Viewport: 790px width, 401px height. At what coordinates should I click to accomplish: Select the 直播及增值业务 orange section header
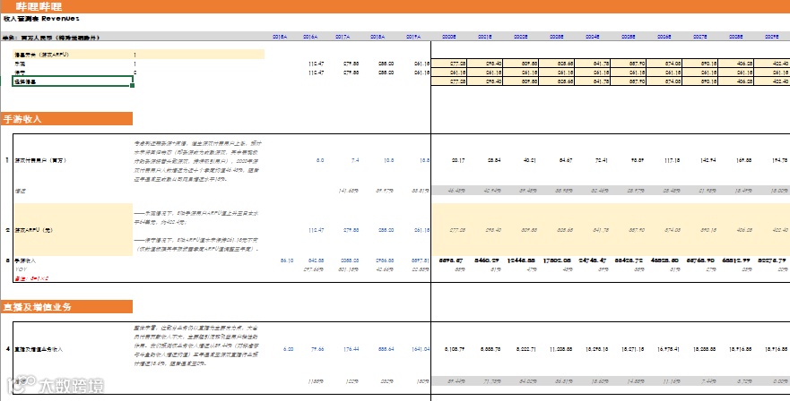[66, 307]
